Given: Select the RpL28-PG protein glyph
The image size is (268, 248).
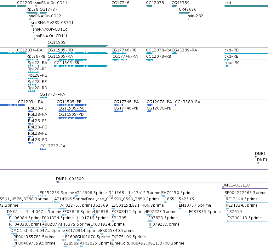Looking at the screenshot, I should click(x=31, y=130).
